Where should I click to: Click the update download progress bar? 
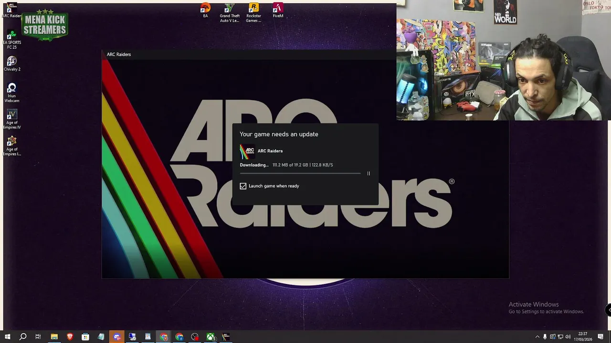tap(300, 173)
